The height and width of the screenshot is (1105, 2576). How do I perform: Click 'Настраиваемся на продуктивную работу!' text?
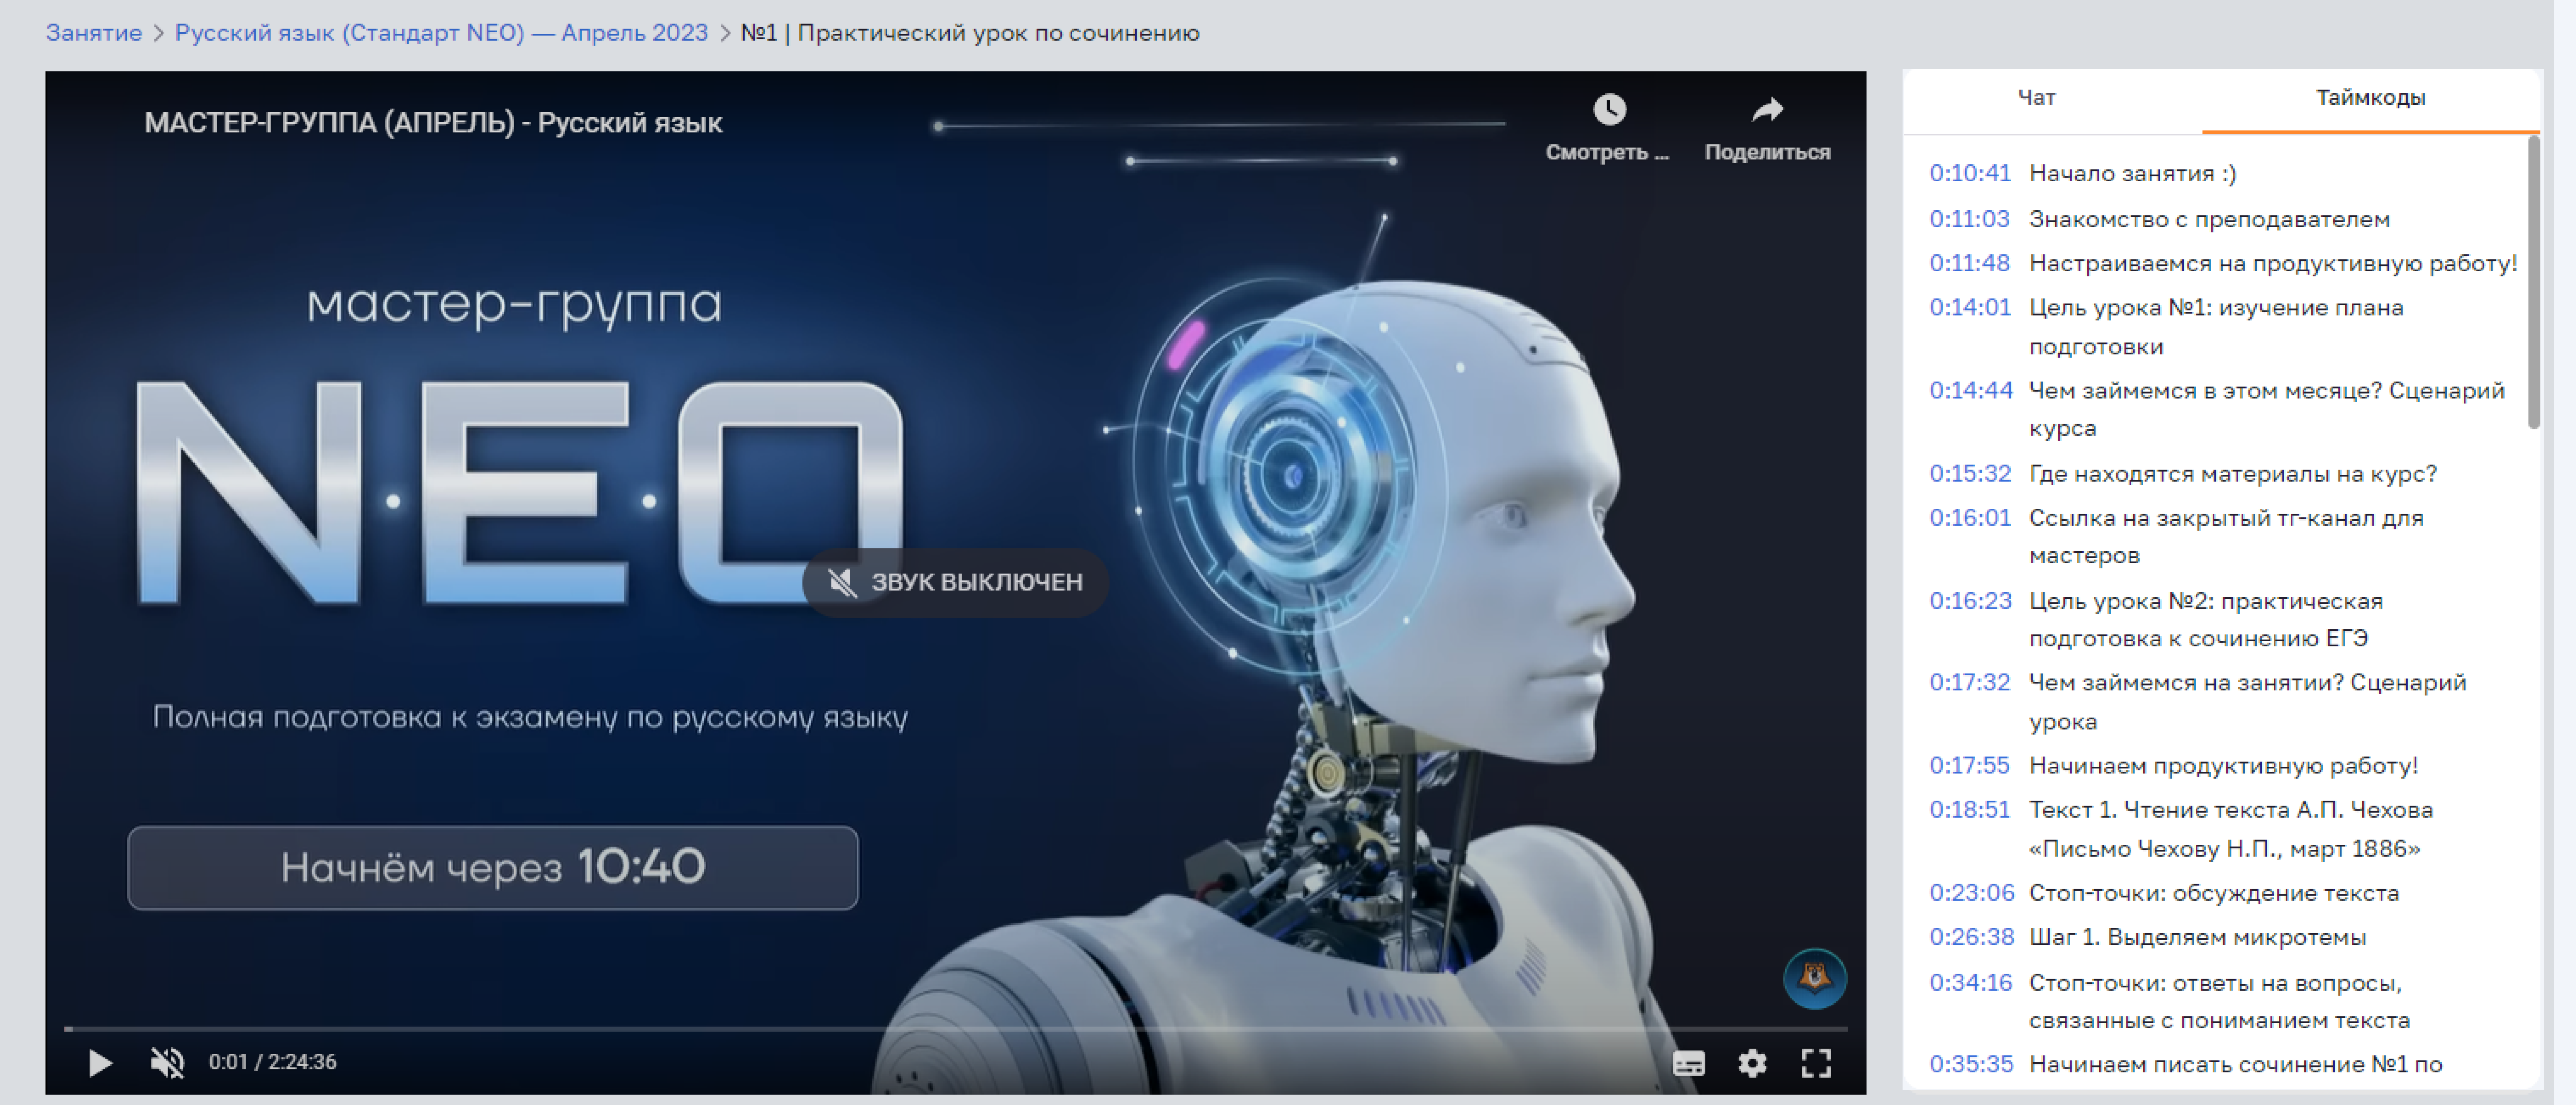(2273, 264)
